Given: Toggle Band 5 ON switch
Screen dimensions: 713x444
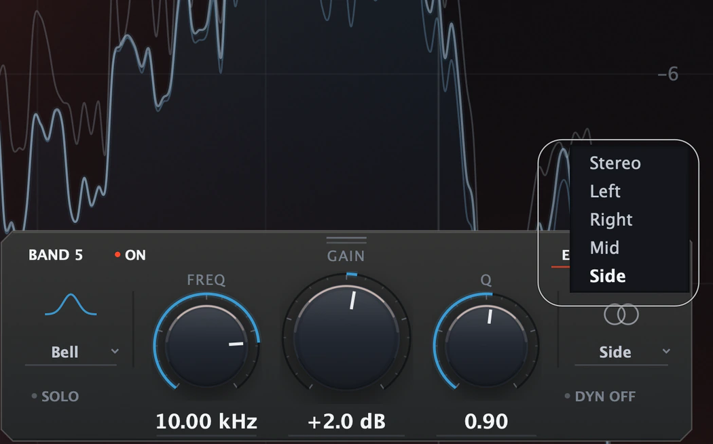Looking at the screenshot, I should pyautogui.click(x=130, y=255).
